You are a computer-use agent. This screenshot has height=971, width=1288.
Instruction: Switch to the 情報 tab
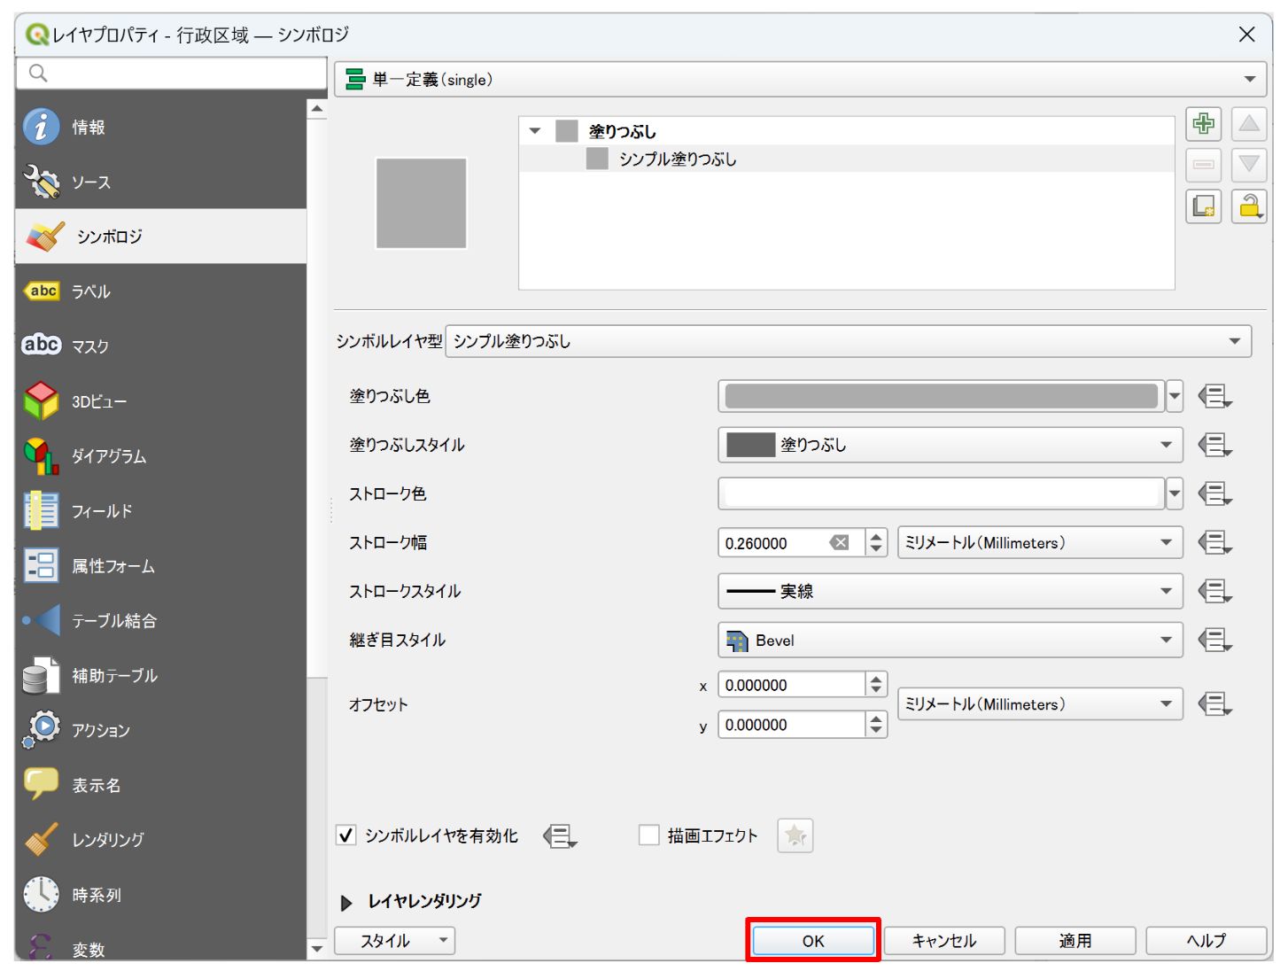pyautogui.click(x=161, y=127)
